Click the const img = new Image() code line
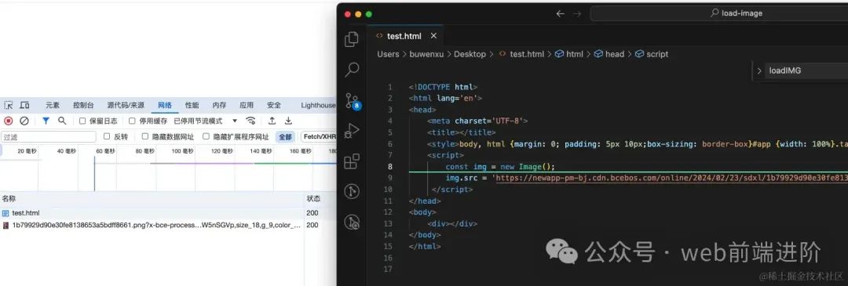 point(500,167)
